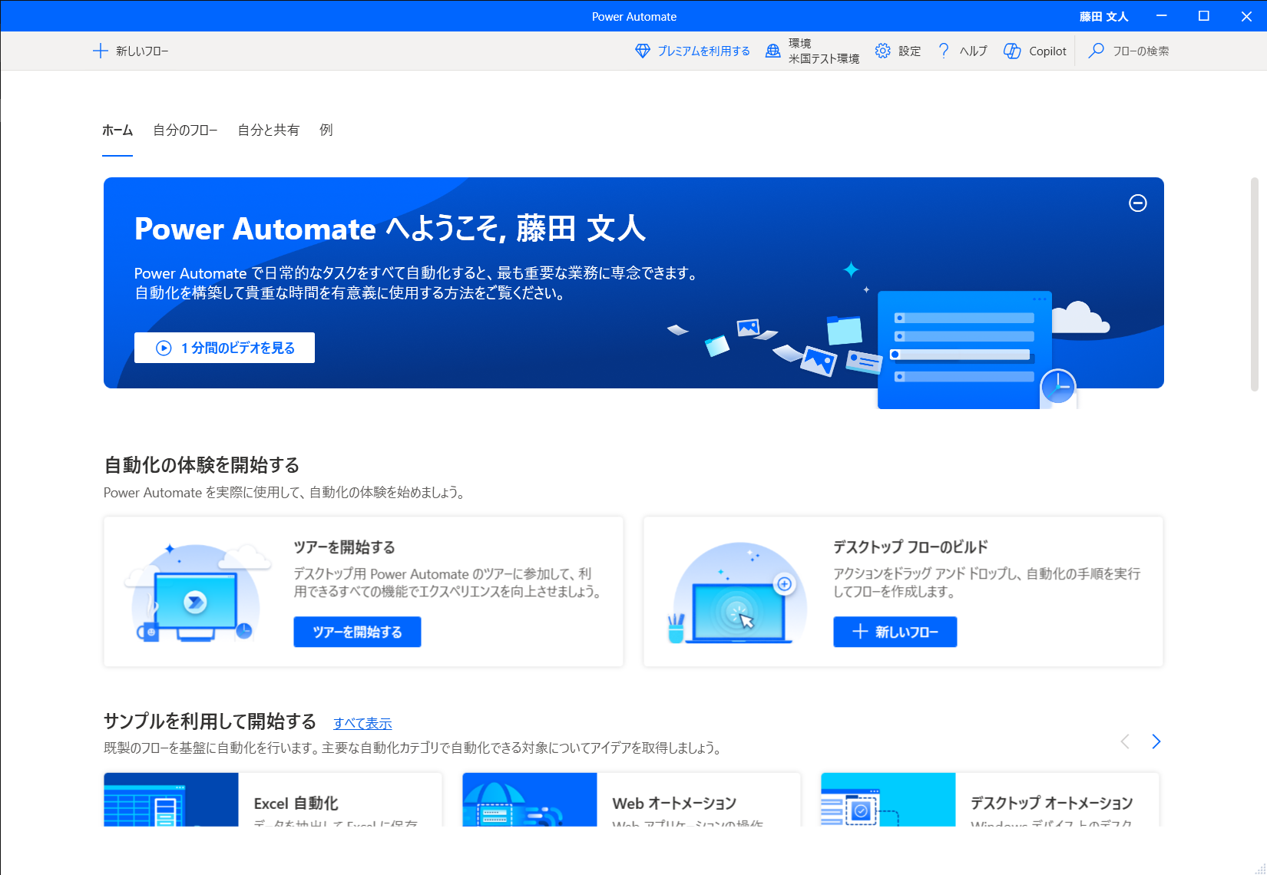Click the right carousel arrow for samples
1267x875 pixels.
pyautogui.click(x=1156, y=741)
